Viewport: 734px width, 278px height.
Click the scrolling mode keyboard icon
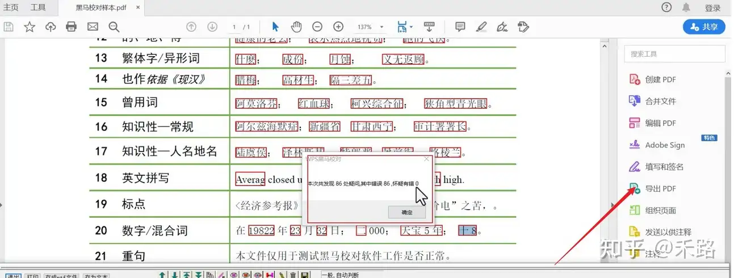click(429, 27)
